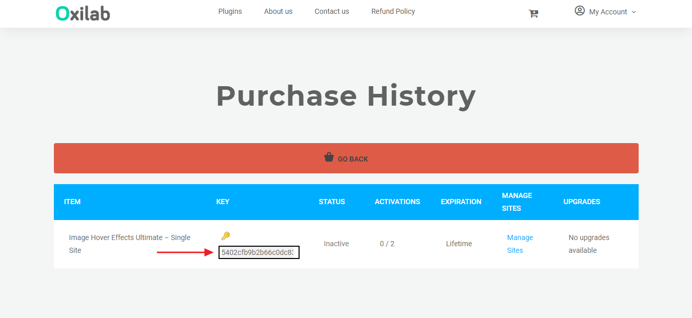Click the UPGRADES column header
The width and height of the screenshot is (692, 318).
[x=582, y=202]
